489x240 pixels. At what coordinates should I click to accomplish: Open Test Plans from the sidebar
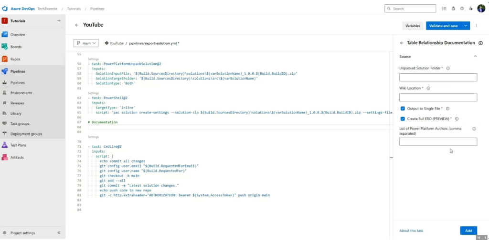[19, 145]
